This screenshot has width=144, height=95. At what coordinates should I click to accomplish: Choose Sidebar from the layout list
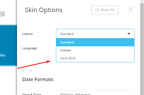coord(95,50)
